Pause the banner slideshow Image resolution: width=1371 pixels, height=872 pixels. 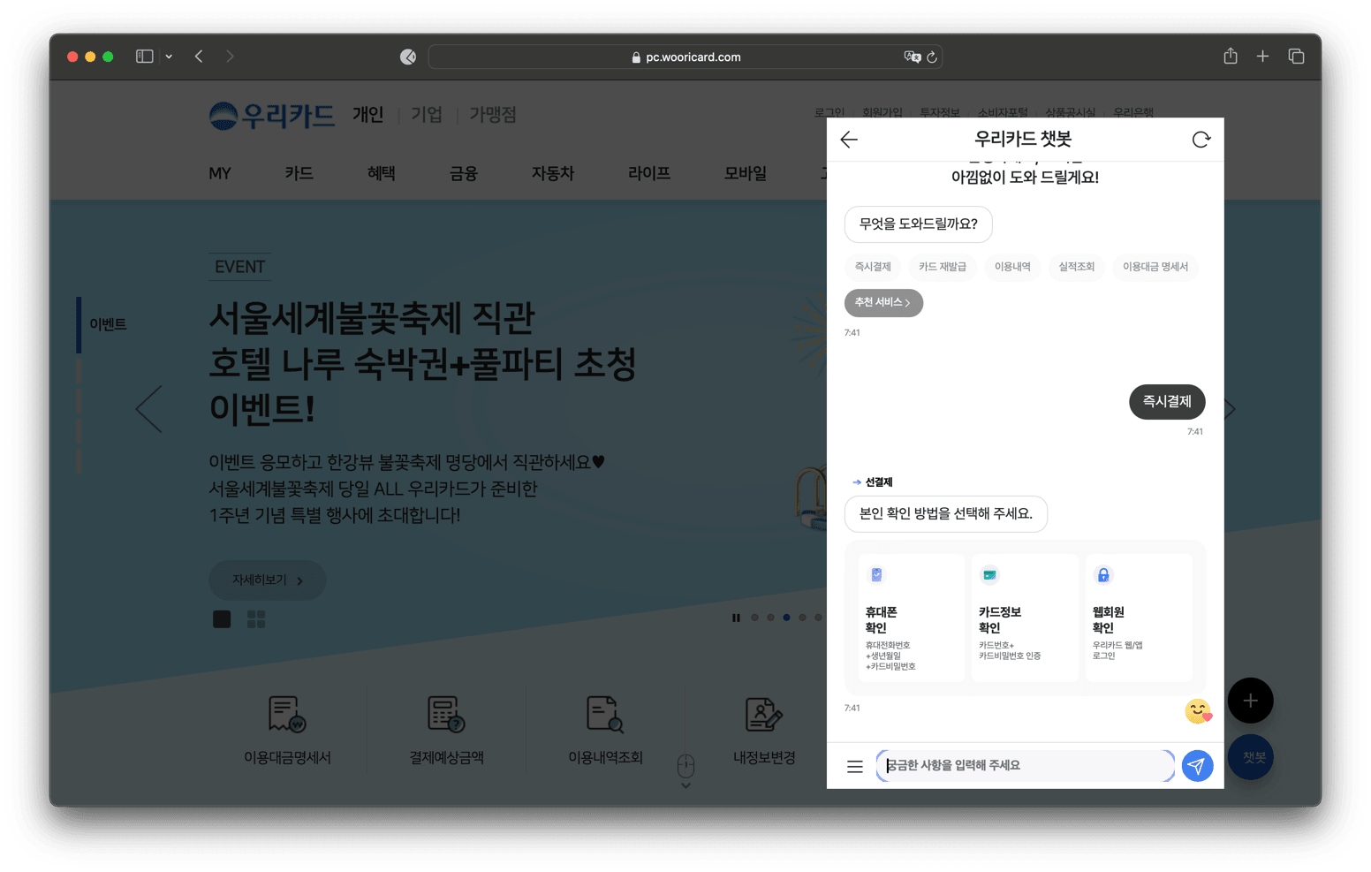click(x=736, y=618)
